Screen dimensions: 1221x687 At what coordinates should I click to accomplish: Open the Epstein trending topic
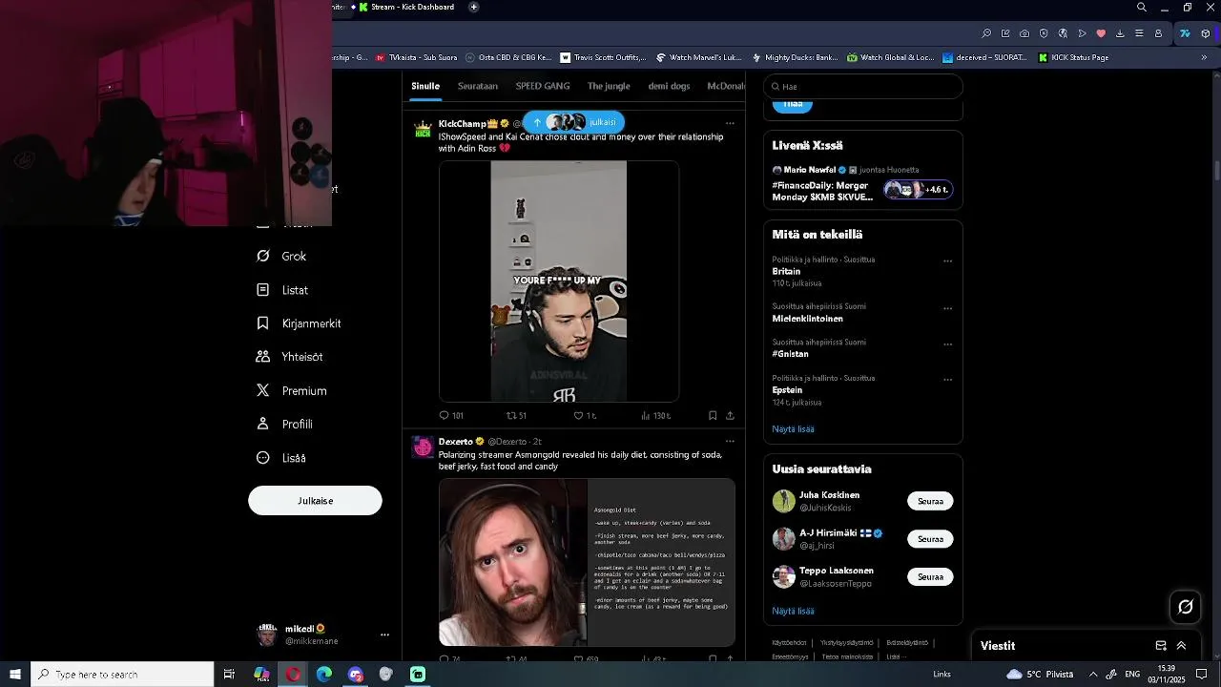[787, 390]
